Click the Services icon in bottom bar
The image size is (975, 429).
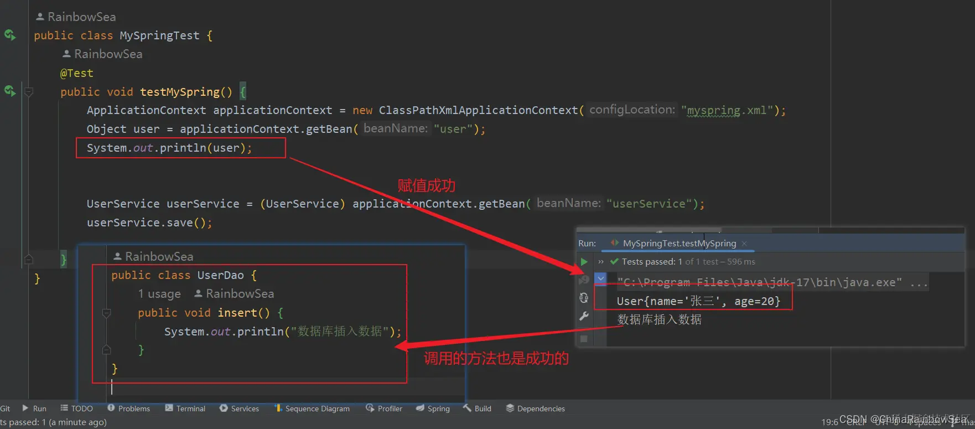pos(224,408)
